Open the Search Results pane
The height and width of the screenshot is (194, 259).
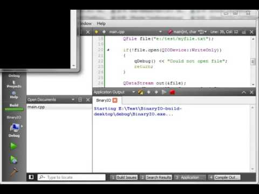pos(156,177)
